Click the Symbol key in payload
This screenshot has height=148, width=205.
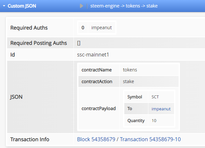(135, 97)
